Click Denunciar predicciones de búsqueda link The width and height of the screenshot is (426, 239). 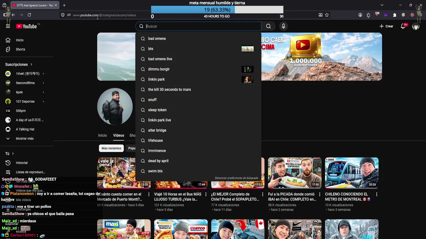coord(236,178)
